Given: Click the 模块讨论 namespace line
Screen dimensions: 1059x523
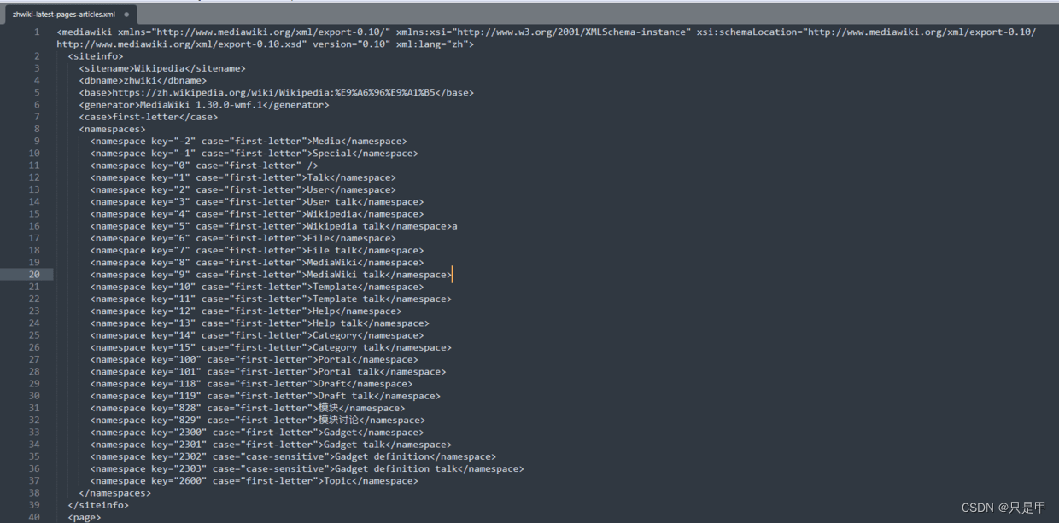Looking at the screenshot, I should 257,420.
